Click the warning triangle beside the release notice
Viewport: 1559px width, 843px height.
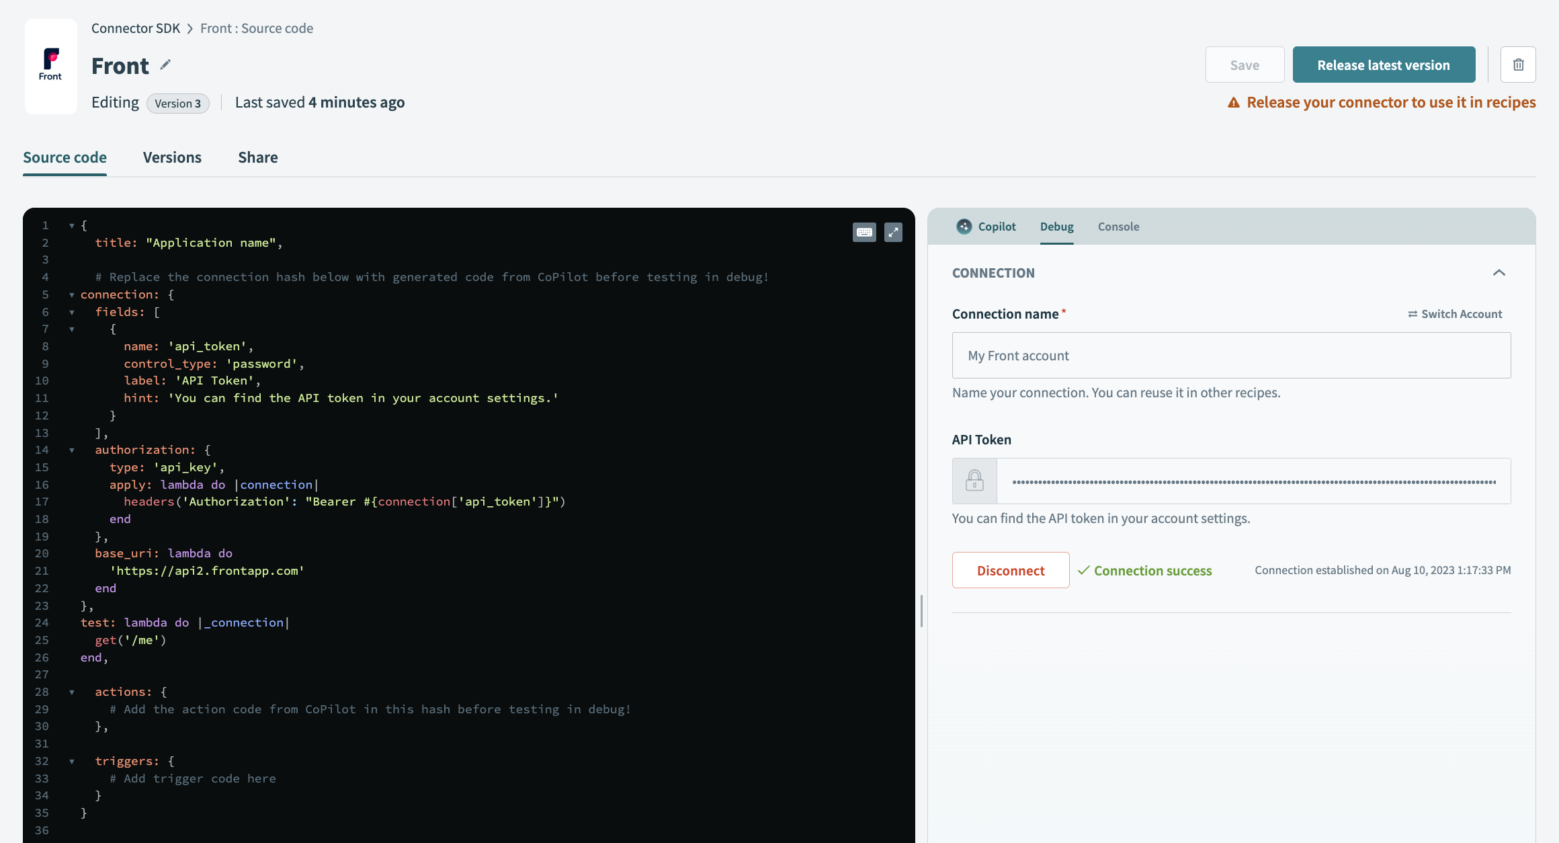pos(1234,102)
